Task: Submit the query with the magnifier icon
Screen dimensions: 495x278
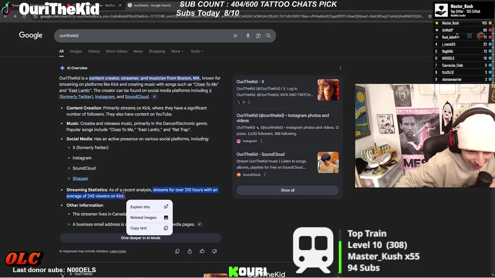Action: pyautogui.click(x=268, y=36)
